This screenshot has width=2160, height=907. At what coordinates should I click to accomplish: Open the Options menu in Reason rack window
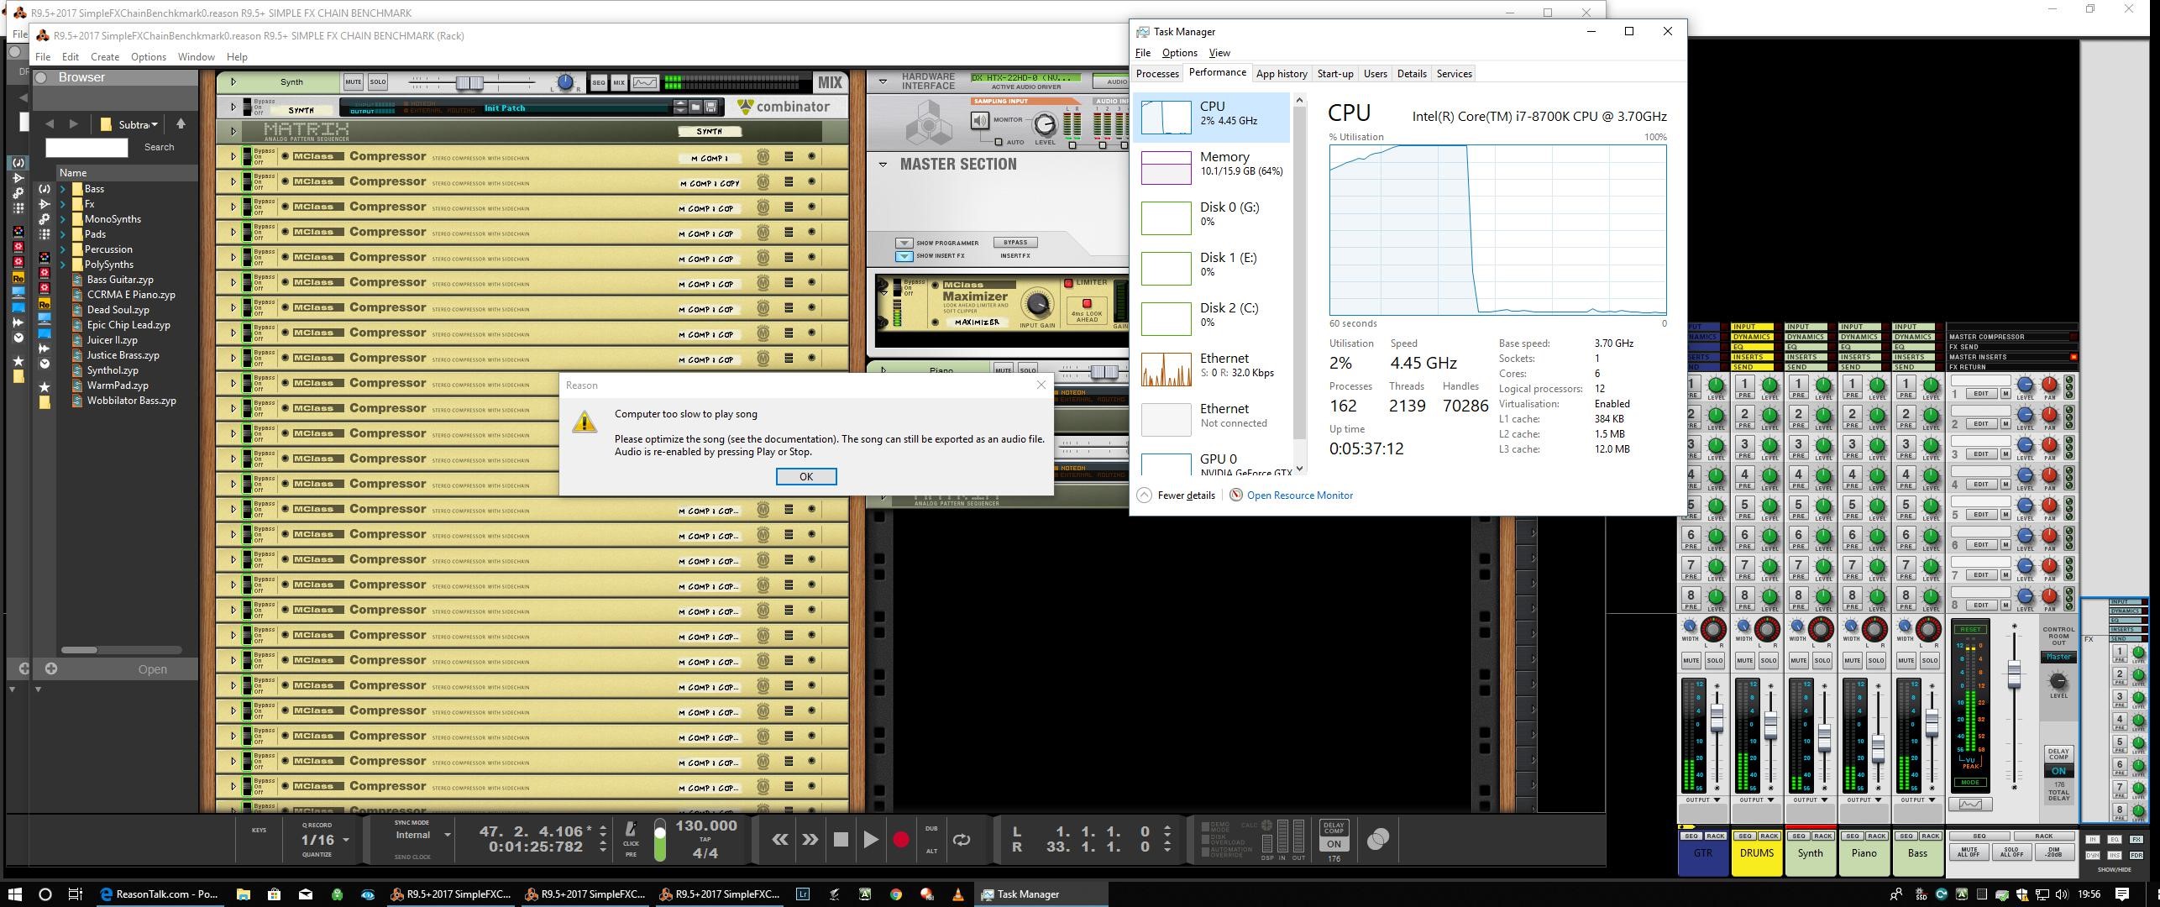(x=149, y=56)
